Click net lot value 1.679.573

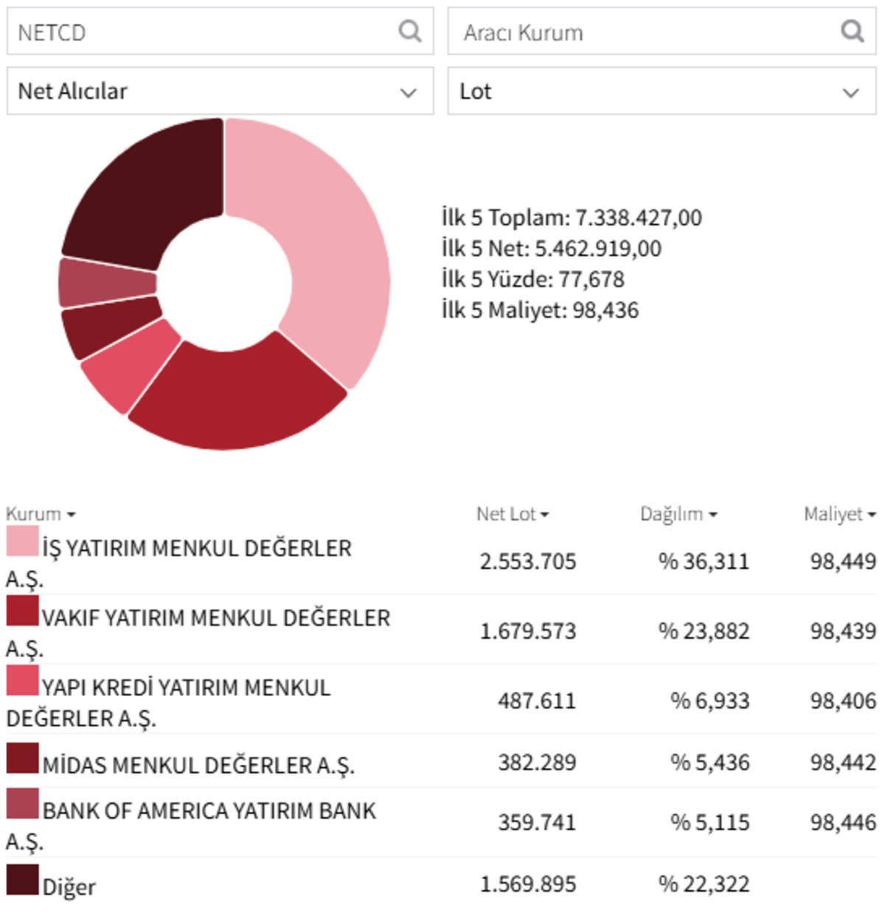(x=527, y=631)
